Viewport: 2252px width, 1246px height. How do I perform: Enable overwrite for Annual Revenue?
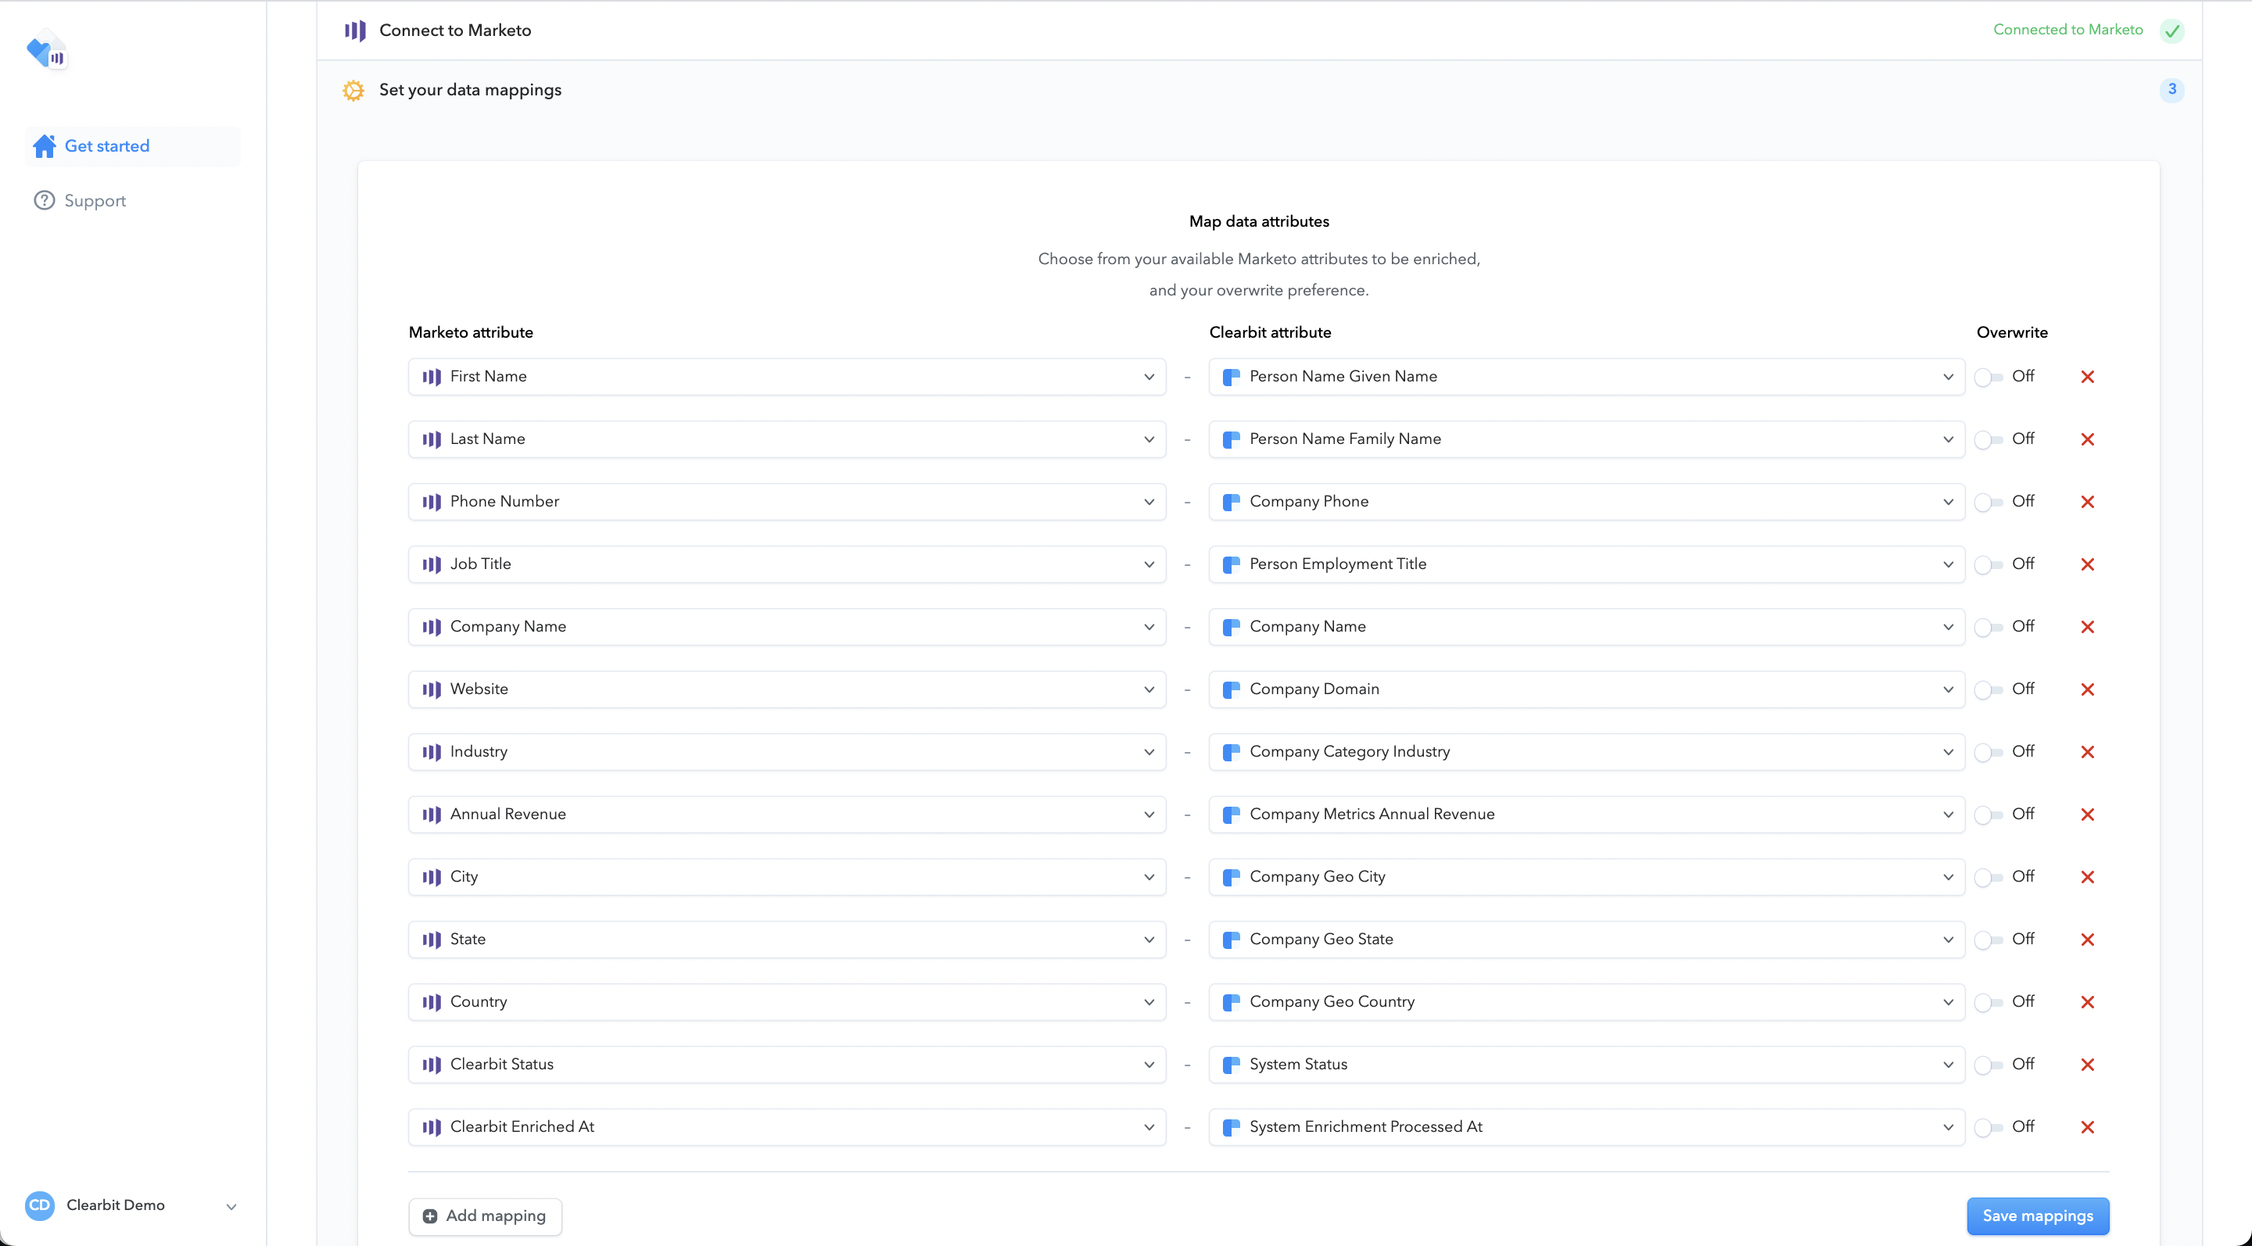[1988, 815]
